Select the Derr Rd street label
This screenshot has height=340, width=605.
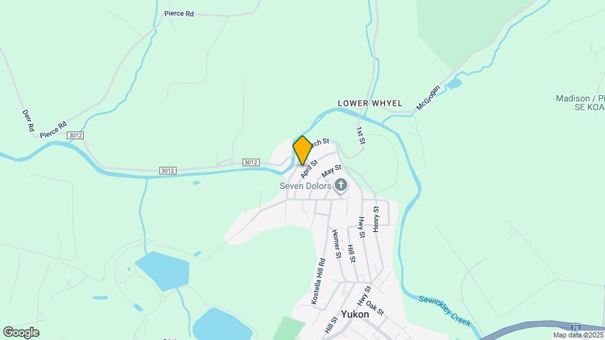[x=28, y=120]
